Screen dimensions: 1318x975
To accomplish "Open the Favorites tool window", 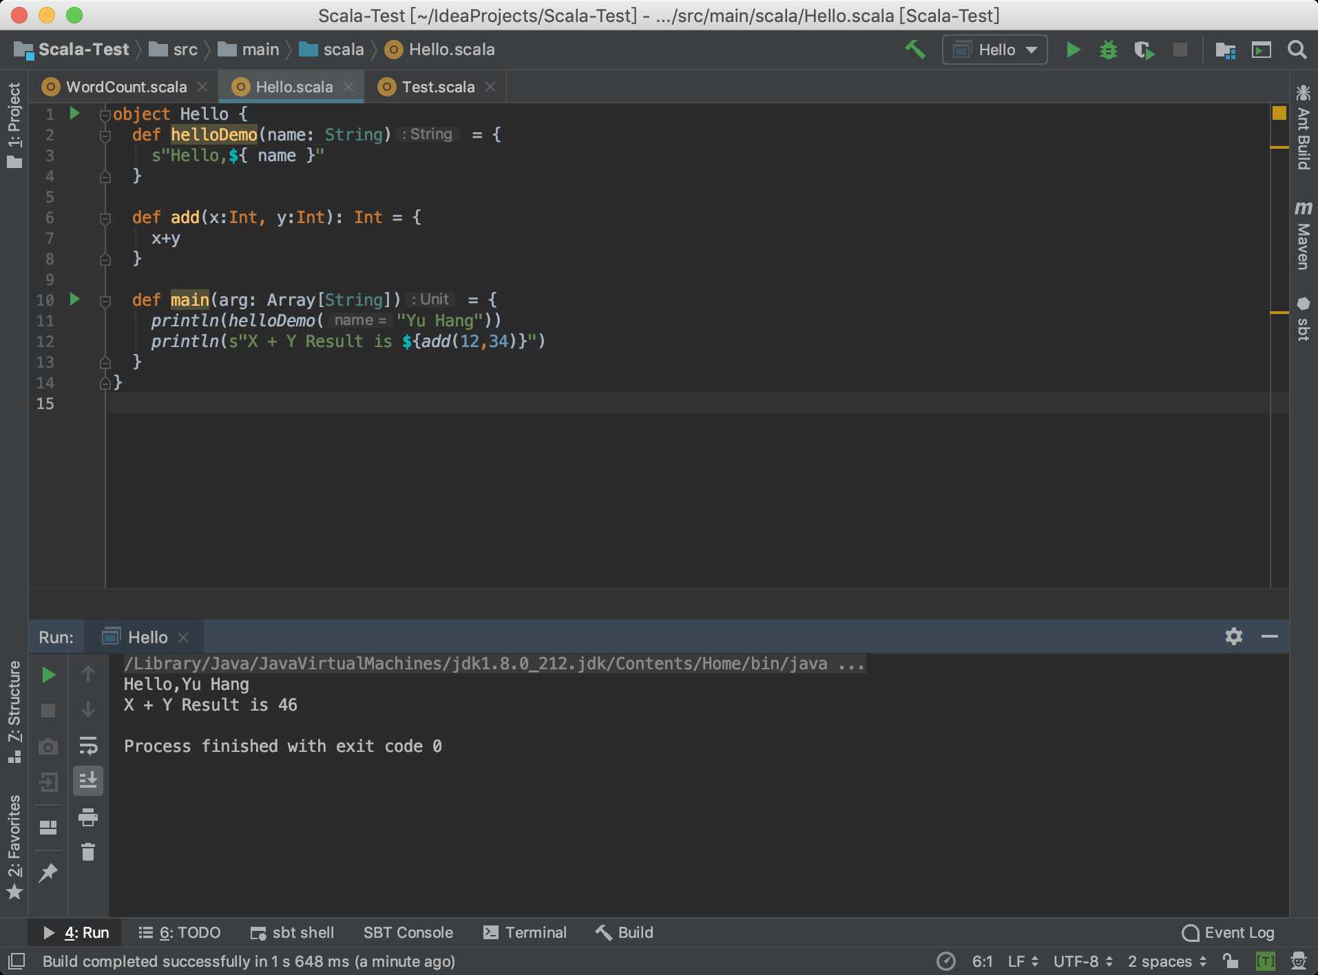I will pyautogui.click(x=14, y=847).
